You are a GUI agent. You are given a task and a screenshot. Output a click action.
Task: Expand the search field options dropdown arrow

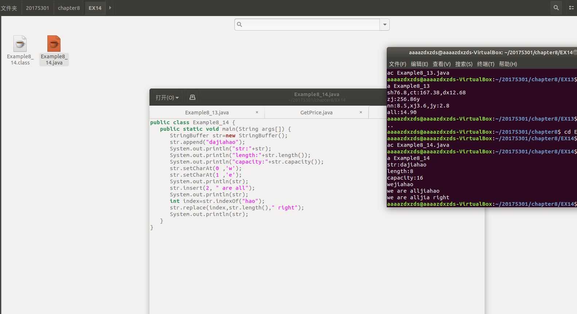[x=385, y=24]
